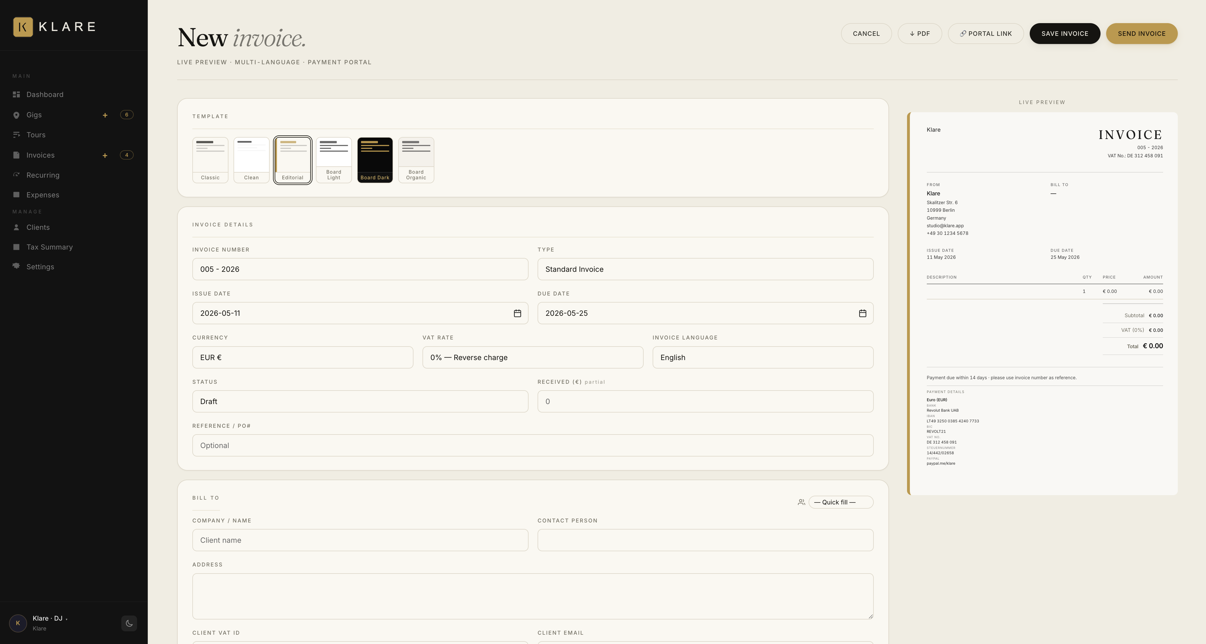This screenshot has width=1206, height=644.
Task: Click the Issue Date field 2026-05-11
Action: [x=360, y=313]
